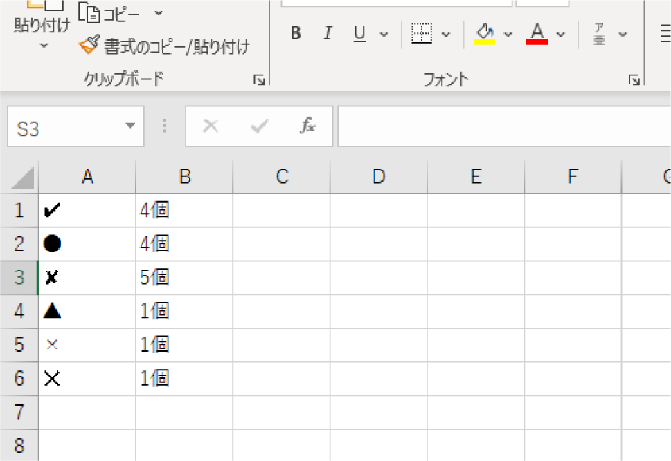Select cell B2 containing 4個
Screen dimensions: 671x461
[184, 244]
